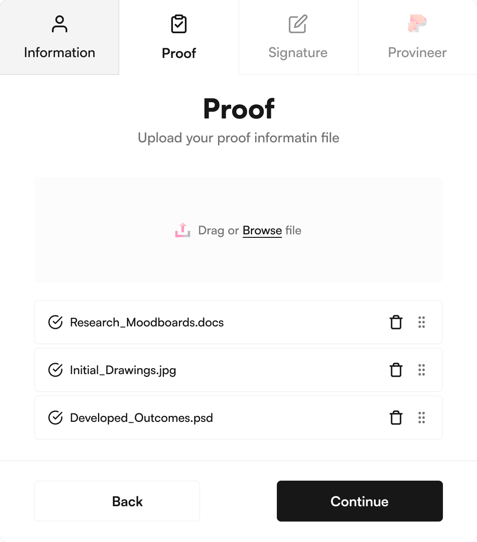Screen dimensions: 477x542
Task: Click the pink upload icon in drop zone
Action: pyautogui.click(x=183, y=230)
